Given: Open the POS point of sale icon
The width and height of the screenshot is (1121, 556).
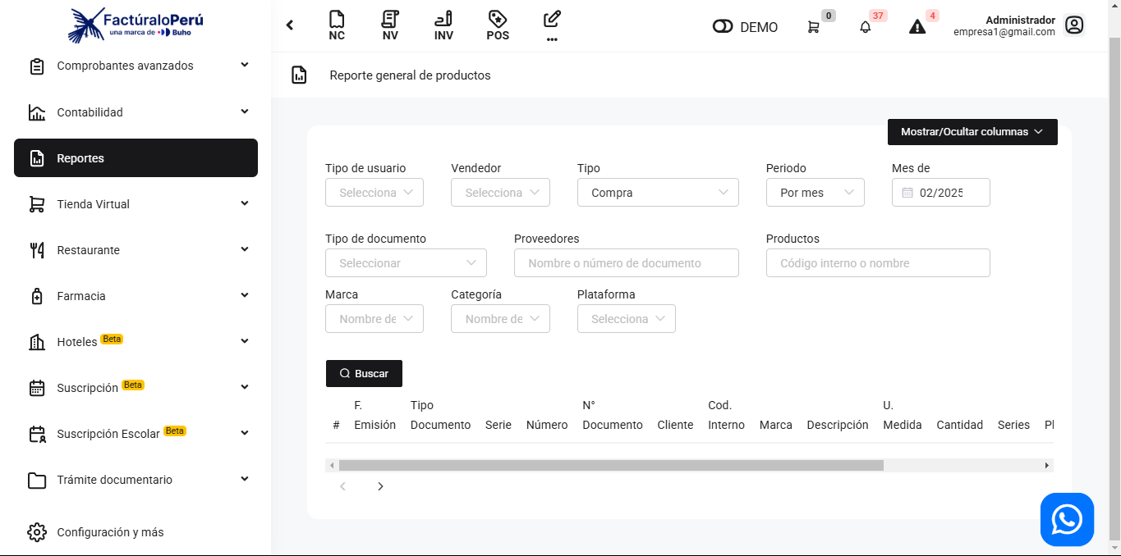Looking at the screenshot, I should 497,25.
